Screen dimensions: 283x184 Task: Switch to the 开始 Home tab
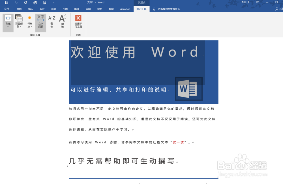pyautogui.click(x=19, y=9)
